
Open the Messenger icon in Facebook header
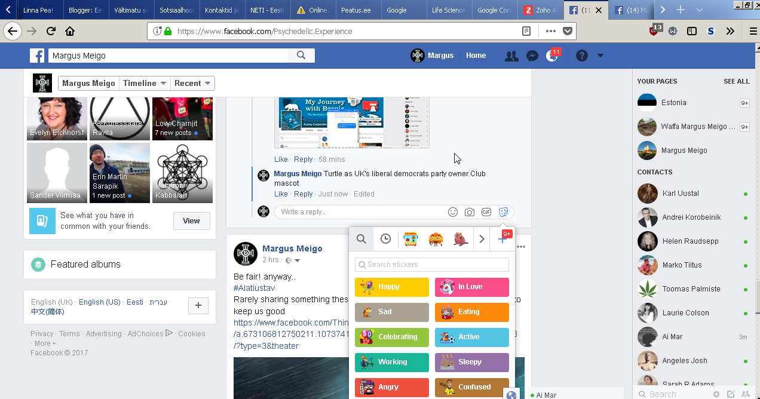tap(532, 56)
